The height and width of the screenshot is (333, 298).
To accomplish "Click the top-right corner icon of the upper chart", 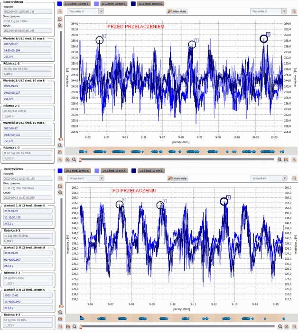I will 294,11.
